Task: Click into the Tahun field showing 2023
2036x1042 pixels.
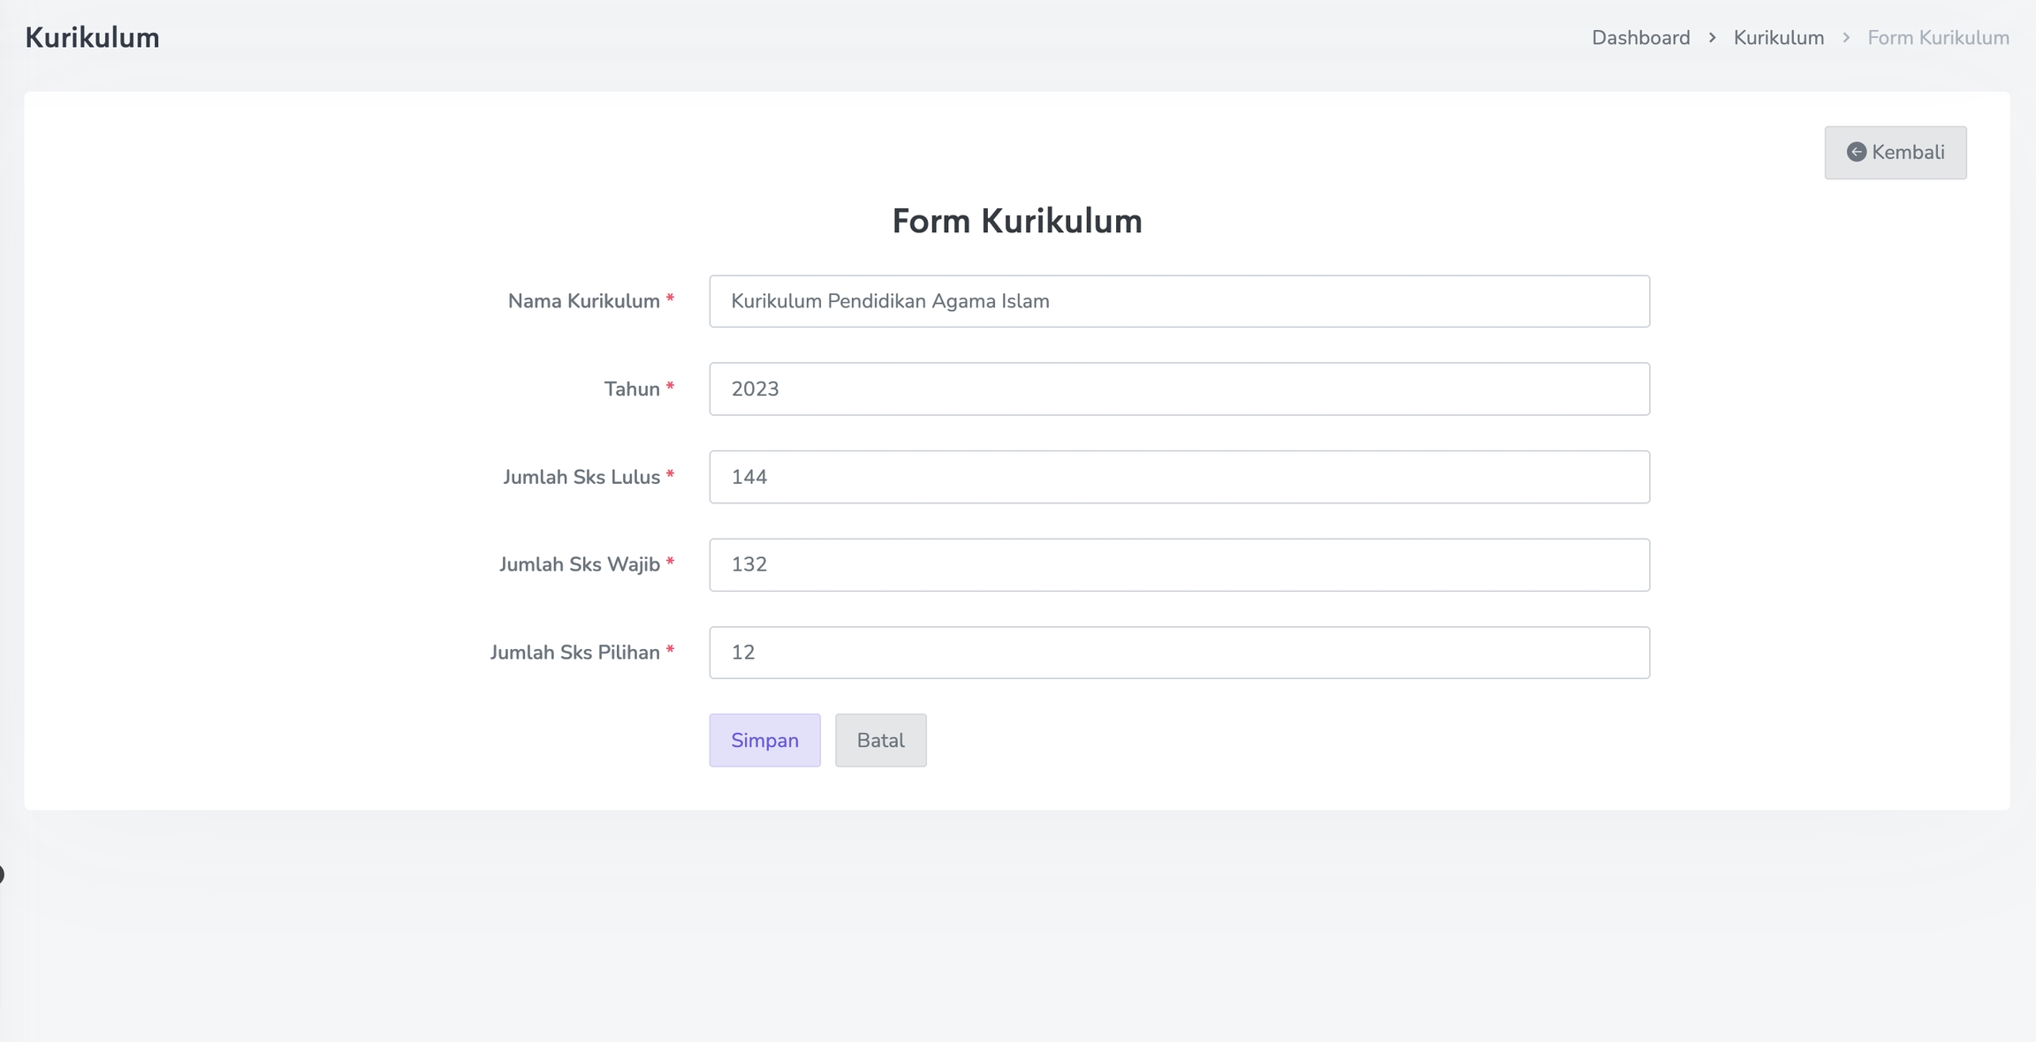Action: tap(1179, 389)
